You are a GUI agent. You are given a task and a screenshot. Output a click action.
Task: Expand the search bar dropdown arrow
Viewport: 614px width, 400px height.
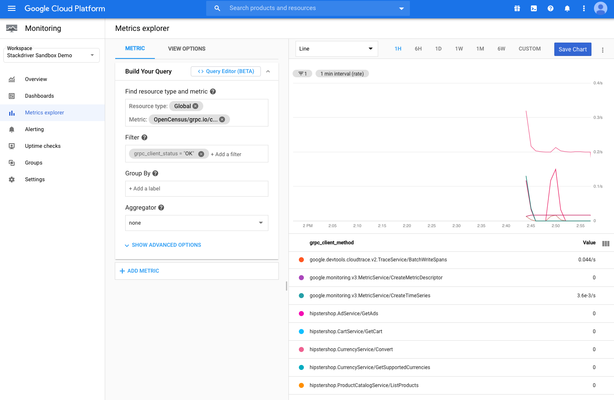pos(402,8)
